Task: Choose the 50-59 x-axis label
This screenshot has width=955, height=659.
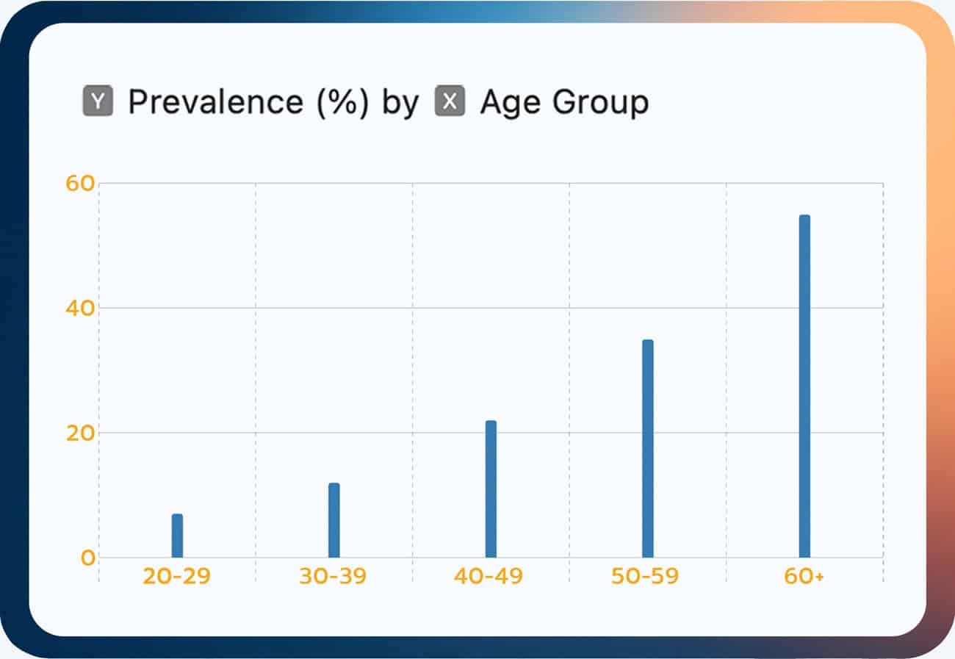Action: pos(645,577)
